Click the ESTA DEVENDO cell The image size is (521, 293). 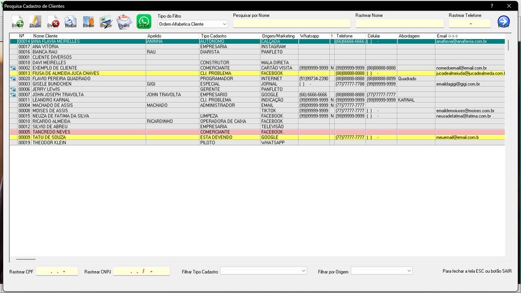(x=229, y=137)
